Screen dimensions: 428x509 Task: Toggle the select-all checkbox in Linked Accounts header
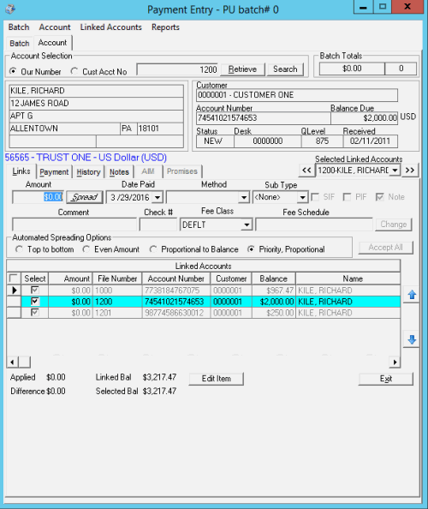pos(14,278)
